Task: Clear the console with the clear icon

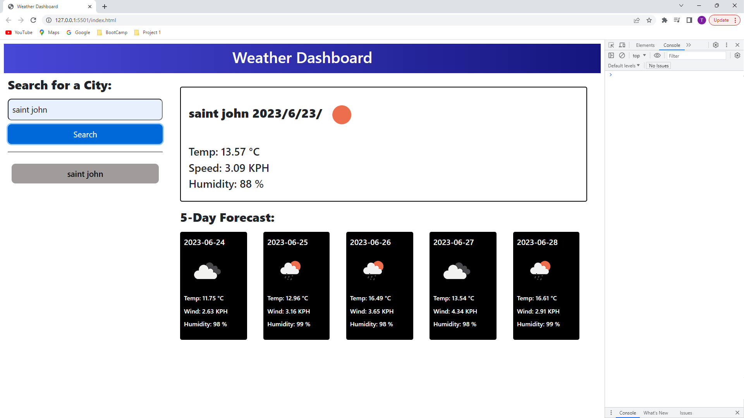Action: 623,55
